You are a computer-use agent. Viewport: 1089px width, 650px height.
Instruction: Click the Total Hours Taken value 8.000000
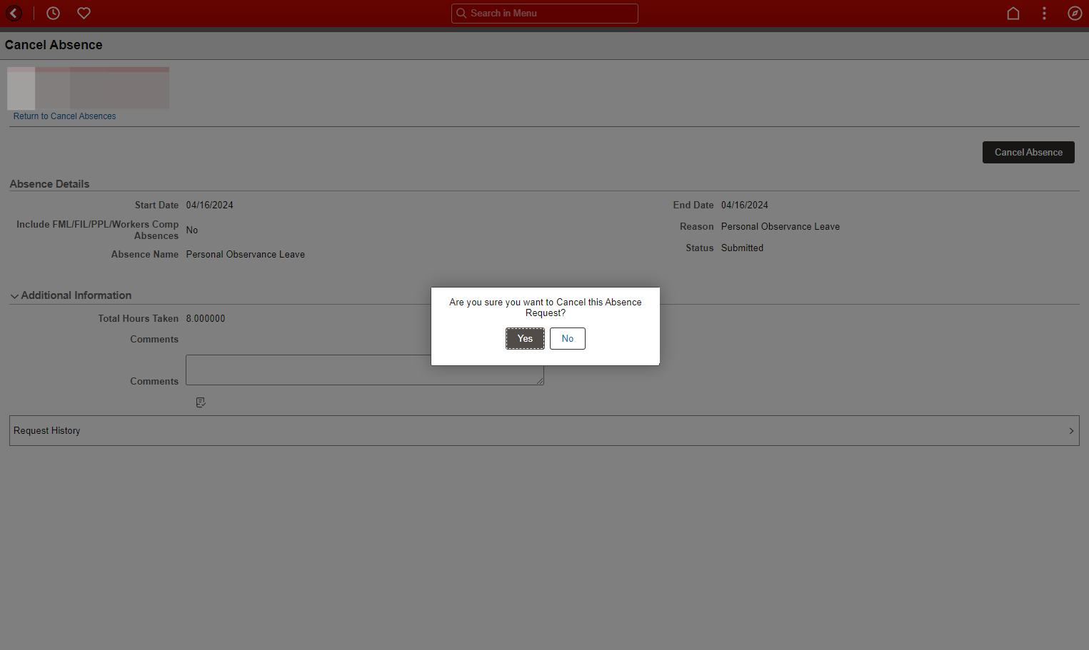(x=206, y=318)
